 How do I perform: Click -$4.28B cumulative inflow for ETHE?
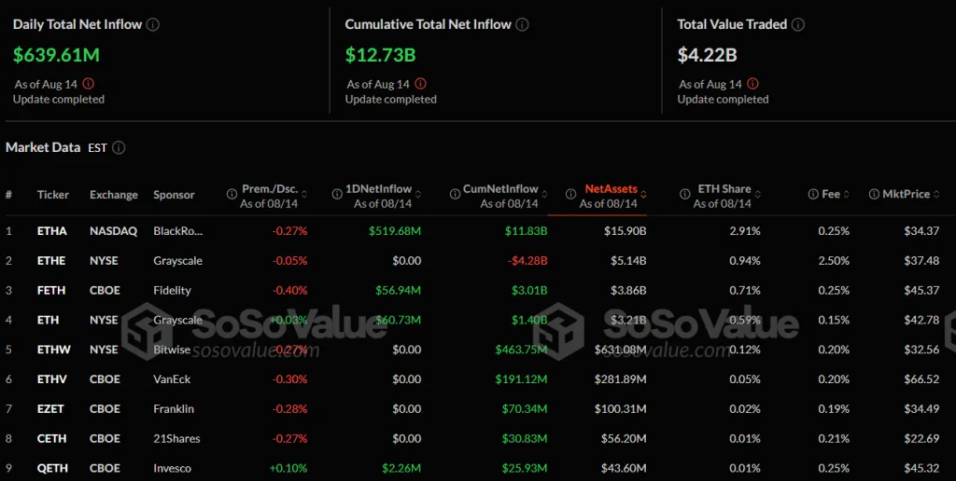527,261
